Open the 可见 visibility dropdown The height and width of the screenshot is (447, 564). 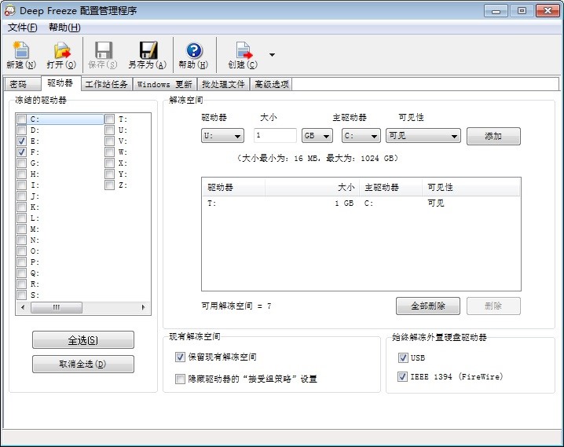tap(423, 136)
